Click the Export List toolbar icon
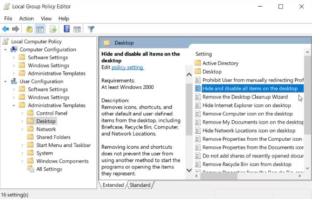This screenshot has height=199, width=312. [x=53, y=29]
